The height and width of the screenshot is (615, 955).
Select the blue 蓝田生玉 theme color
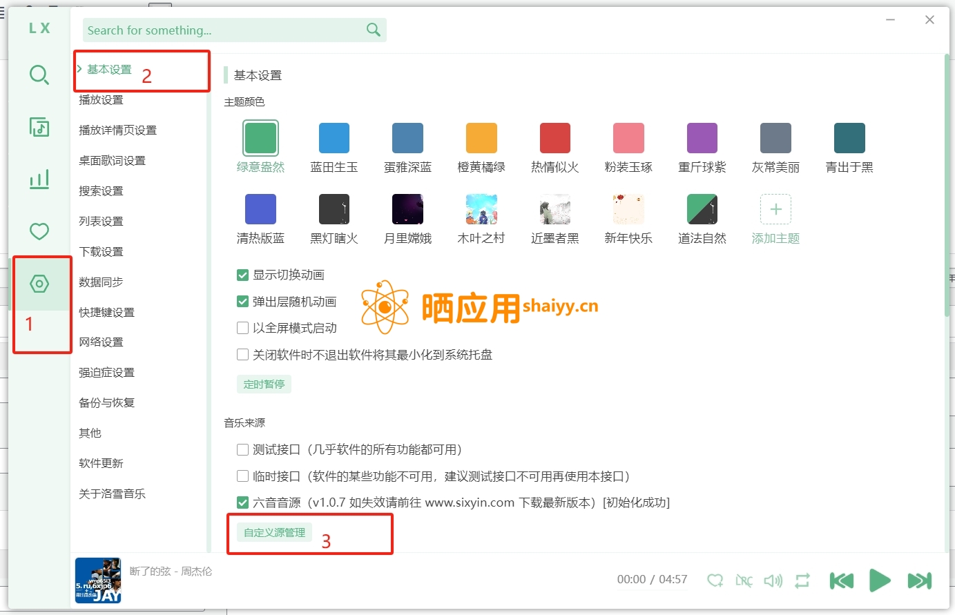point(334,138)
